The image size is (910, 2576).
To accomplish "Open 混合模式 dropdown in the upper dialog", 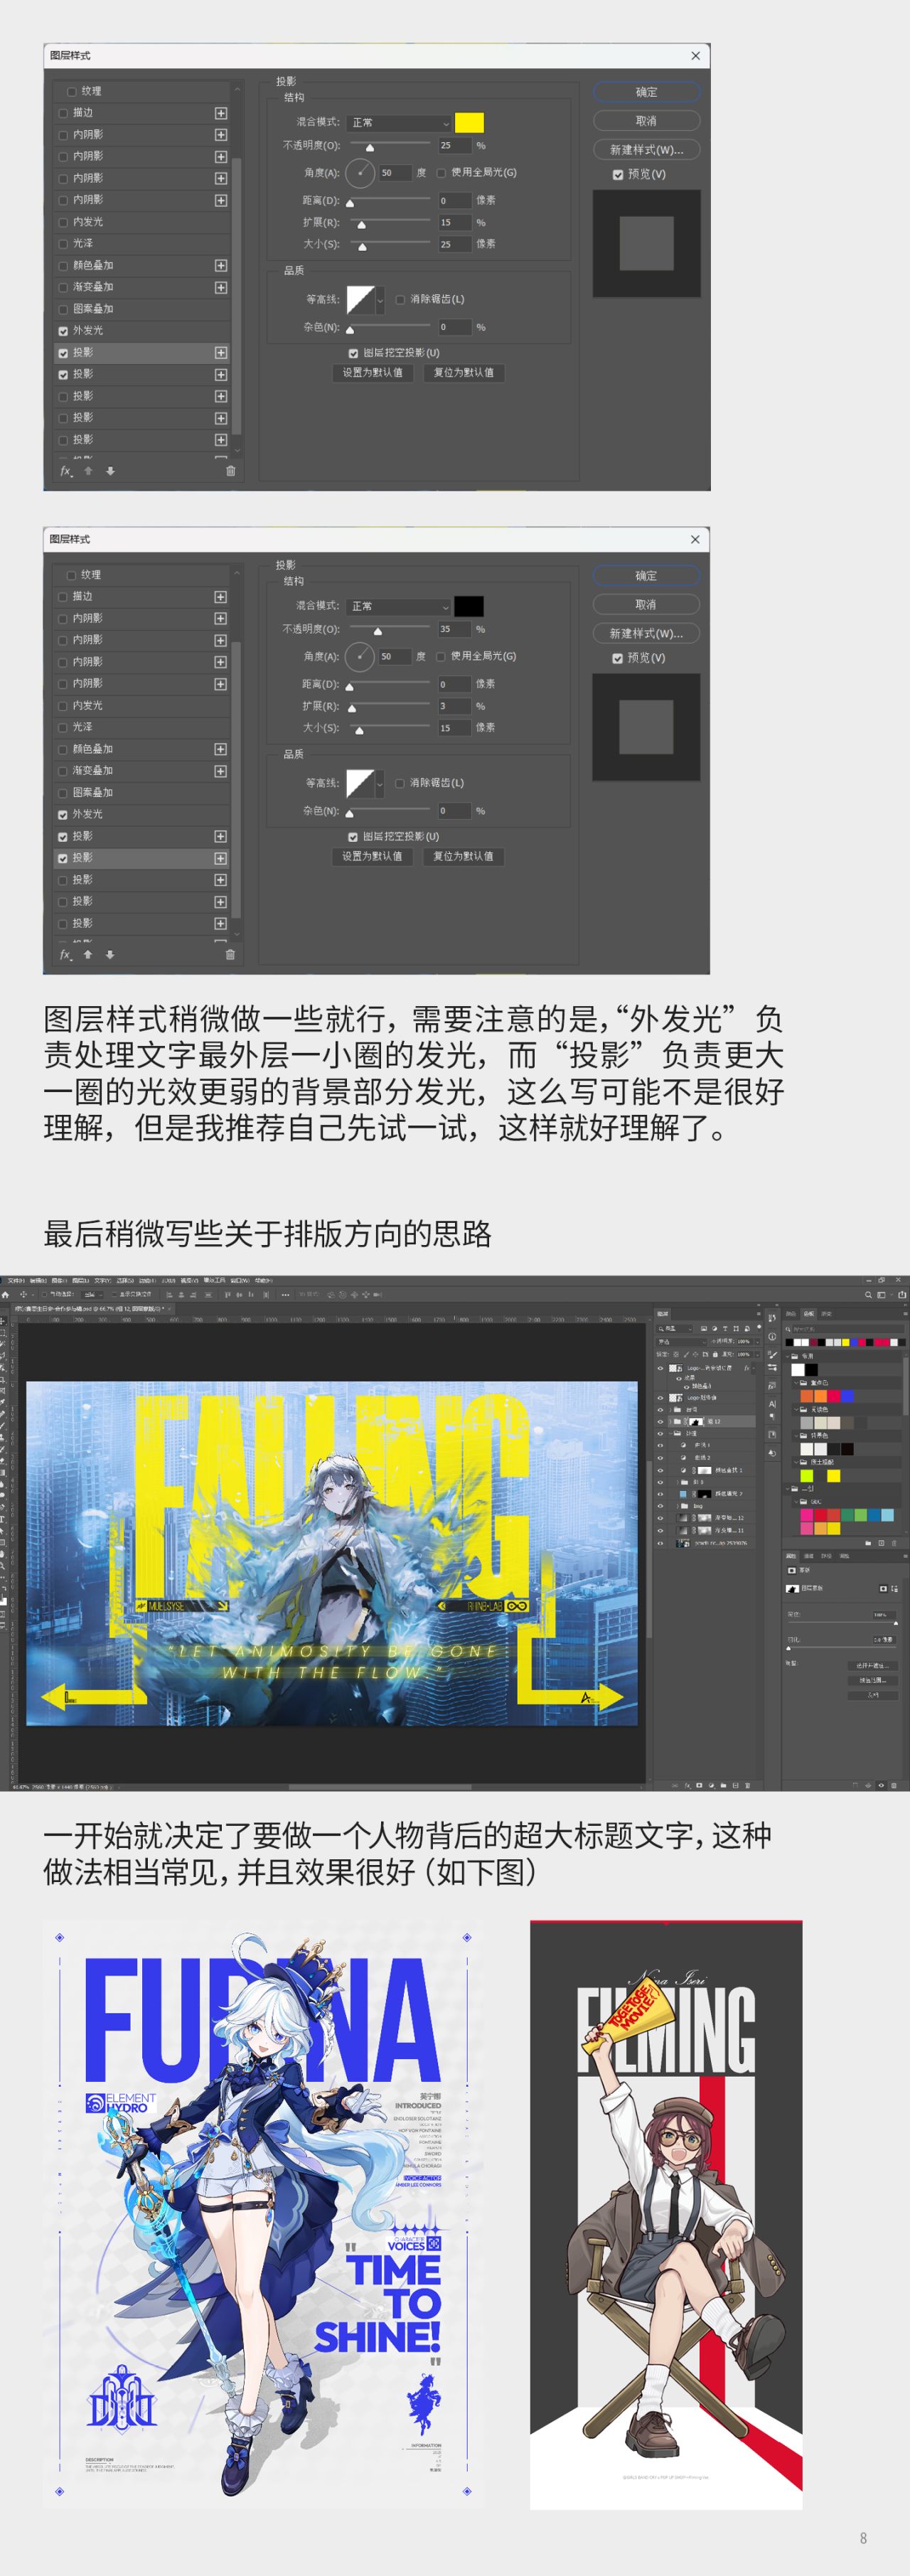I will point(399,123).
